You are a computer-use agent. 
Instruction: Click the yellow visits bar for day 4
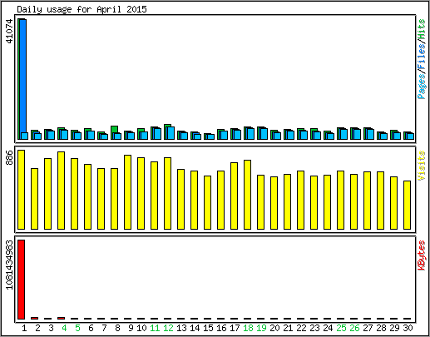click(x=62, y=191)
